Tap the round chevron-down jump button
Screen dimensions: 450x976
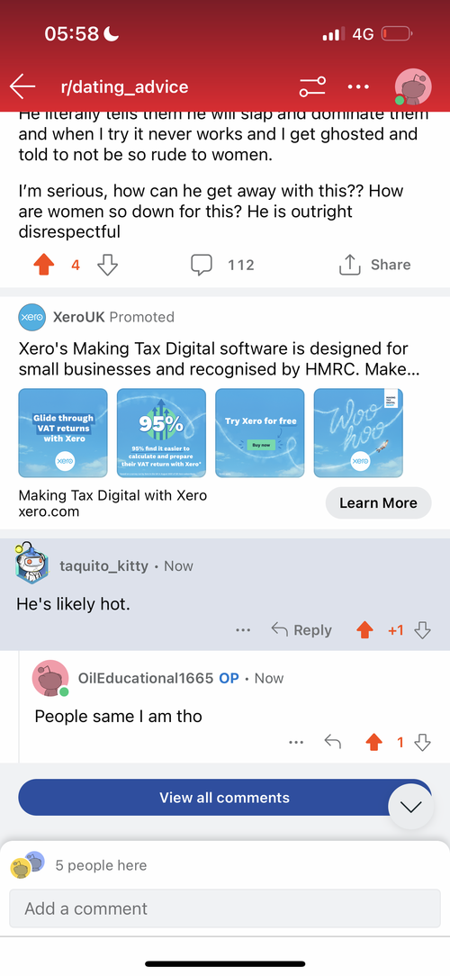pyautogui.click(x=410, y=807)
